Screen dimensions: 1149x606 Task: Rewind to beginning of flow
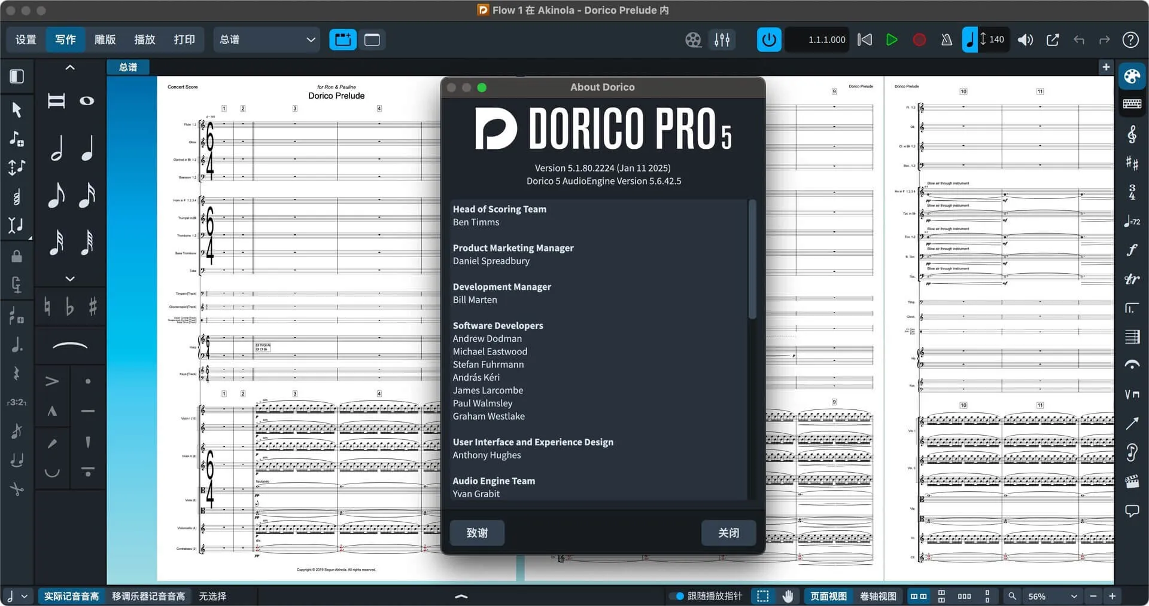coord(865,40)
